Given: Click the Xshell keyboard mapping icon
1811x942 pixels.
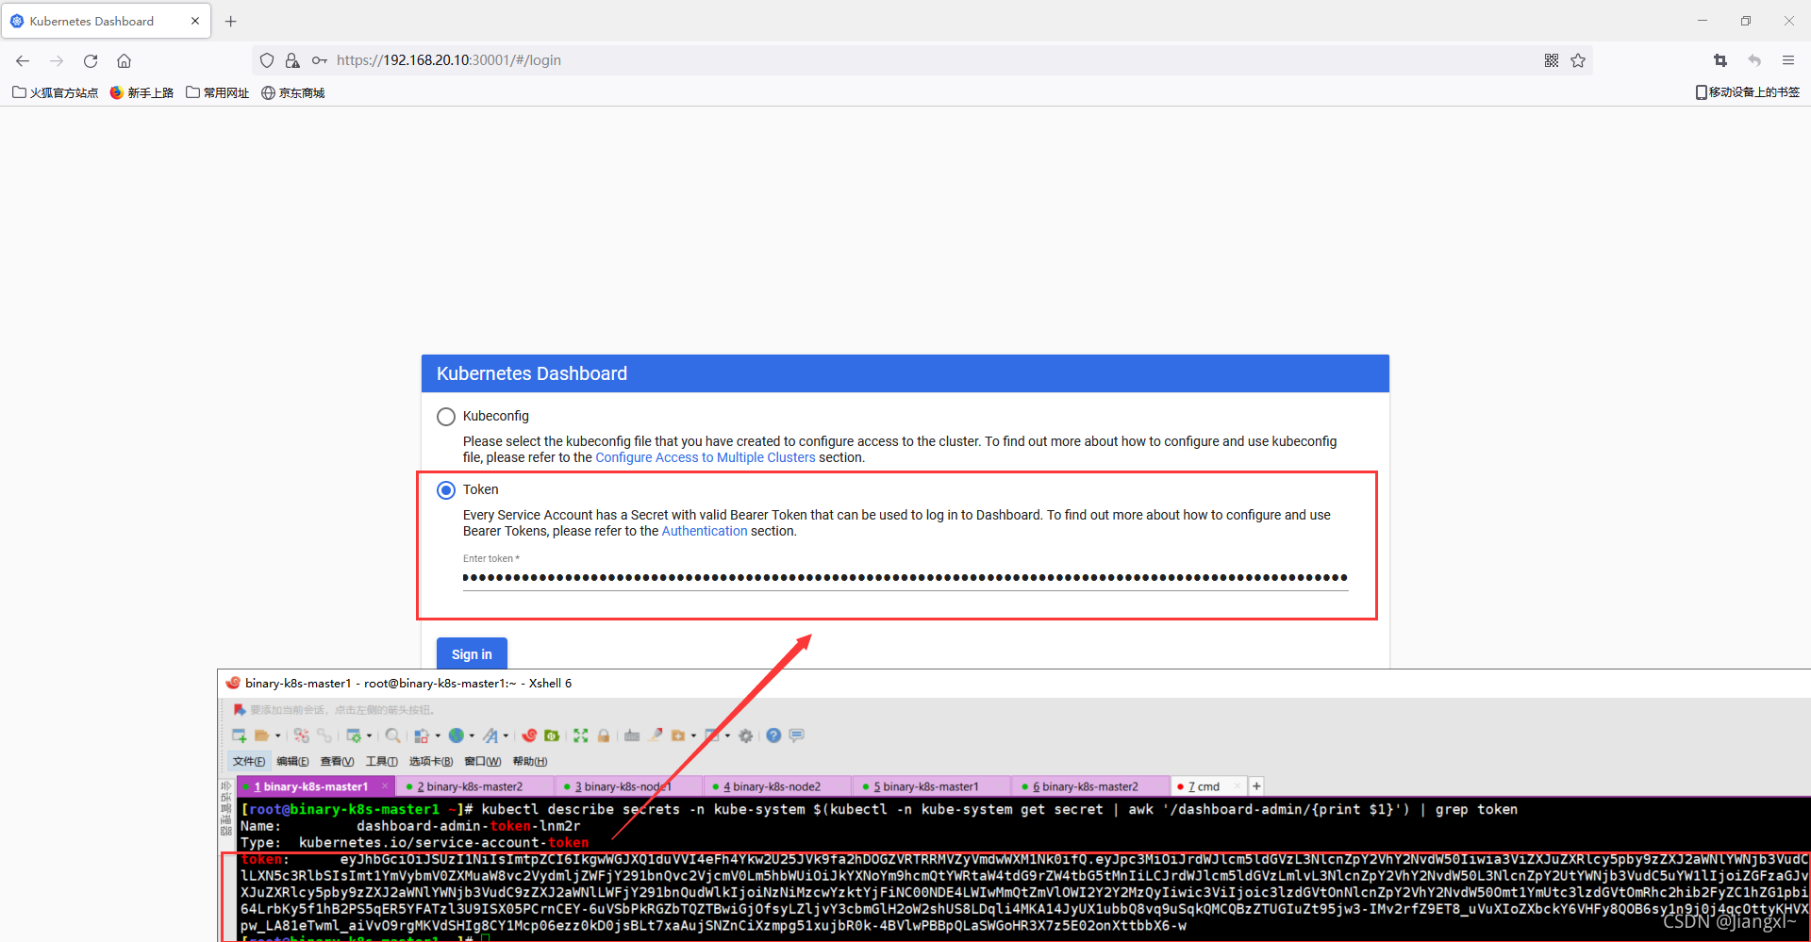Looking at the screenshot, I should [x=632, y=735].
